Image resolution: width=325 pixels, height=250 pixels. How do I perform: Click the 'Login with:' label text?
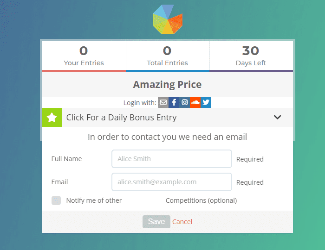140,103
